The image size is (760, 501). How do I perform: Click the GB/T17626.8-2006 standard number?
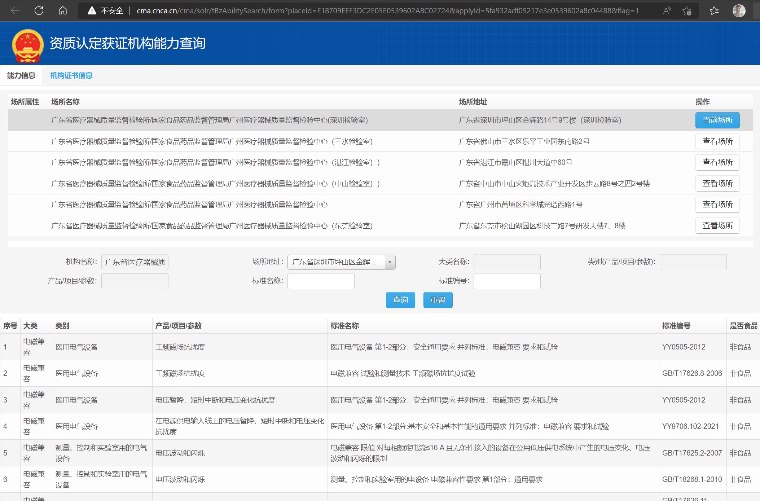pyautogui.click(x=692, y=373)
